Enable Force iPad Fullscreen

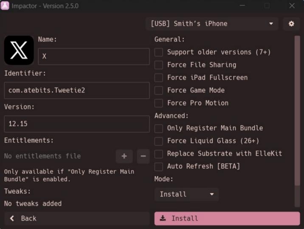point(159,78)
